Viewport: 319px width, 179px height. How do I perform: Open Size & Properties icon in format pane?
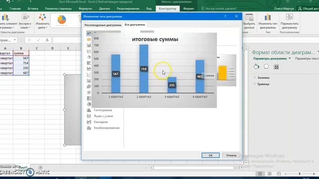276,67
